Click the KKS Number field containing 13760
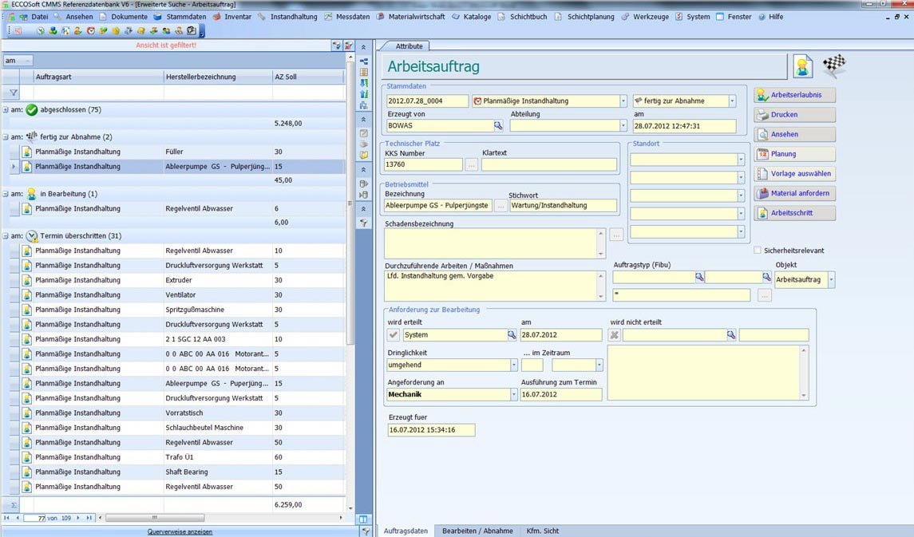 point(423,165)
